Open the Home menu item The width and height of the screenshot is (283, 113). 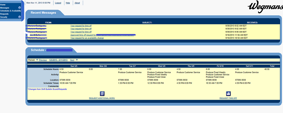click(x=3, y=5)
